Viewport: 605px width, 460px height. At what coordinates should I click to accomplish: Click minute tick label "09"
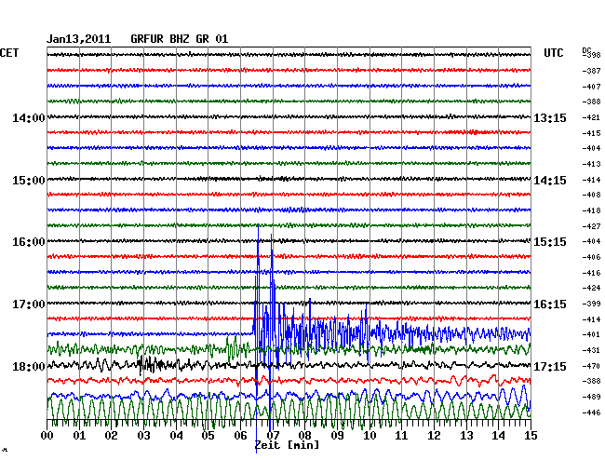coord(337,436)
